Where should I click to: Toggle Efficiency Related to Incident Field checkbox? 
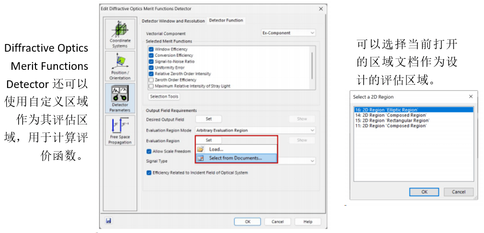pos(149,173)
